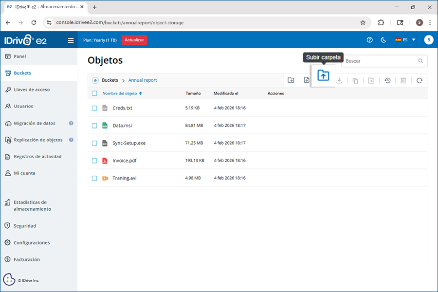The height and width of the screenshot is (292, 438).
Task: Sort by Nombre del objeto column
Action: click(x=120, y=93)
